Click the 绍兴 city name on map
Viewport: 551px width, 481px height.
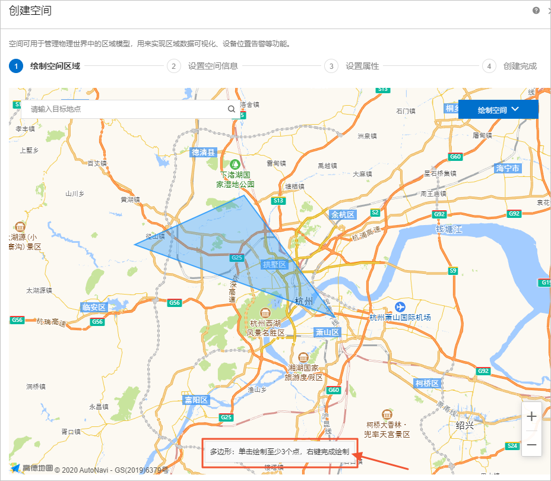pyautogui.click(x=464, y=426)
